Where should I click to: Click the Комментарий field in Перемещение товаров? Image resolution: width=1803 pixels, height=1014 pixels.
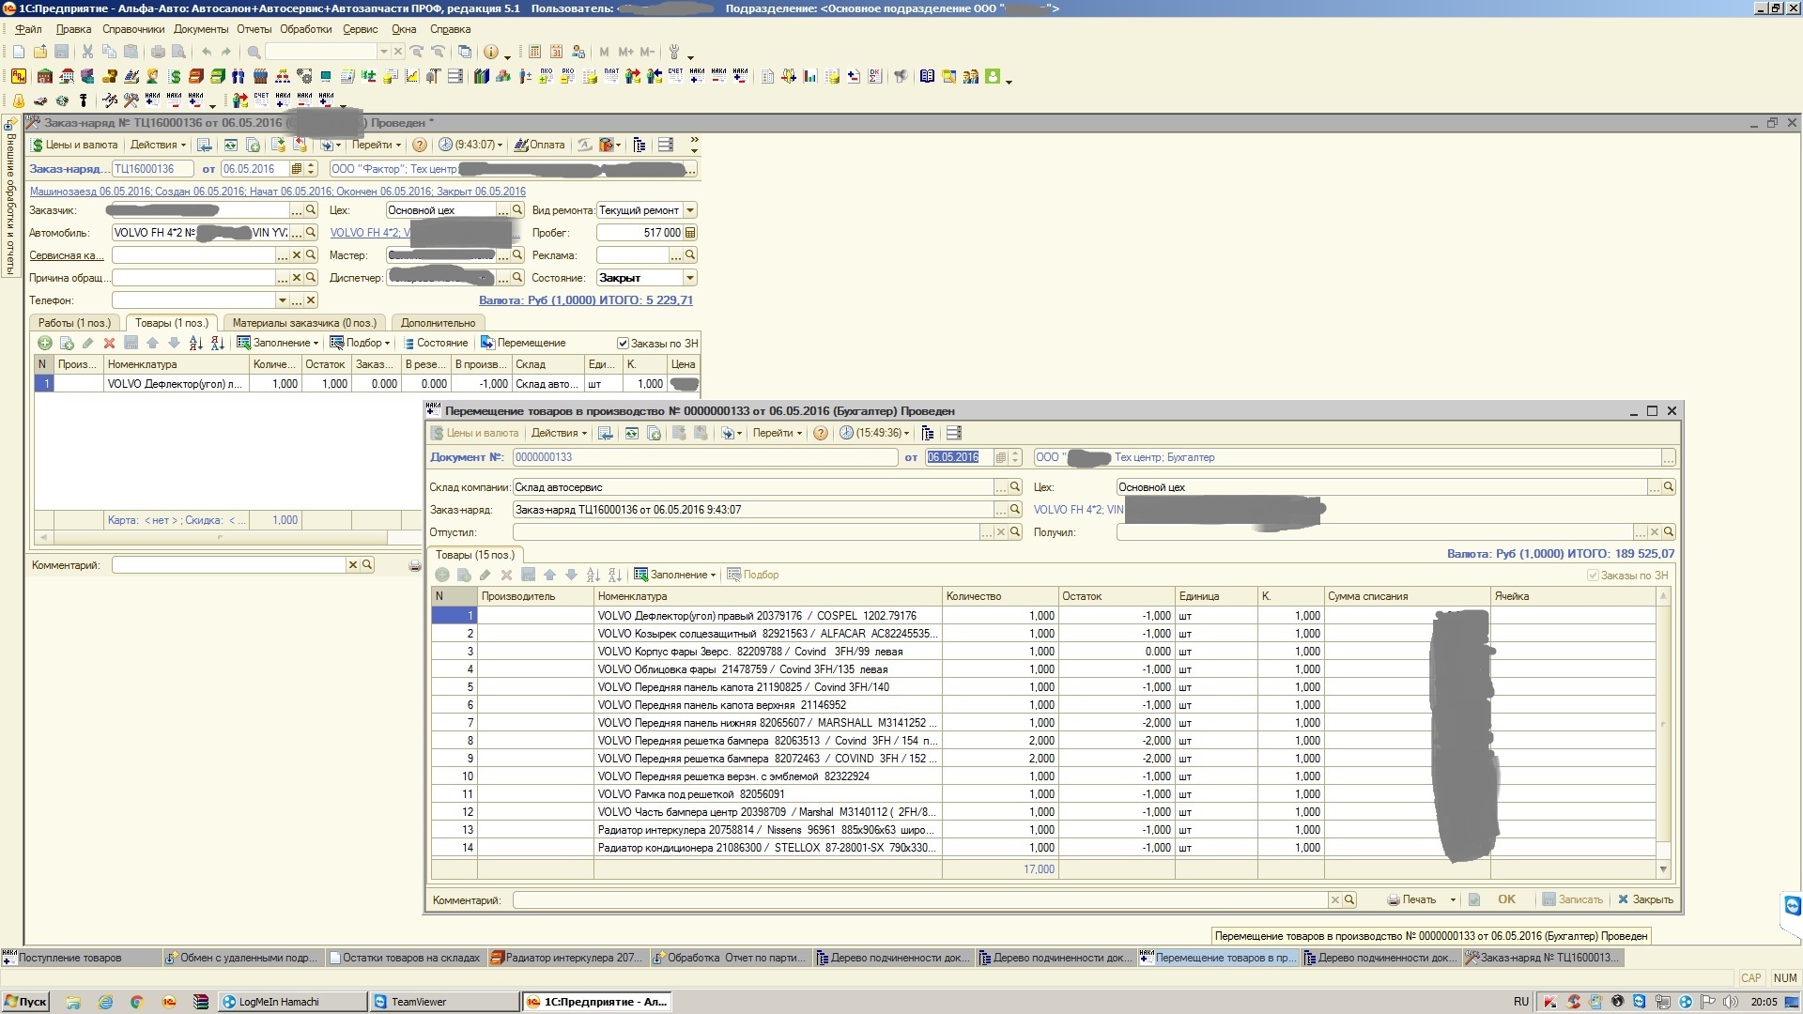tap(920, 899)
